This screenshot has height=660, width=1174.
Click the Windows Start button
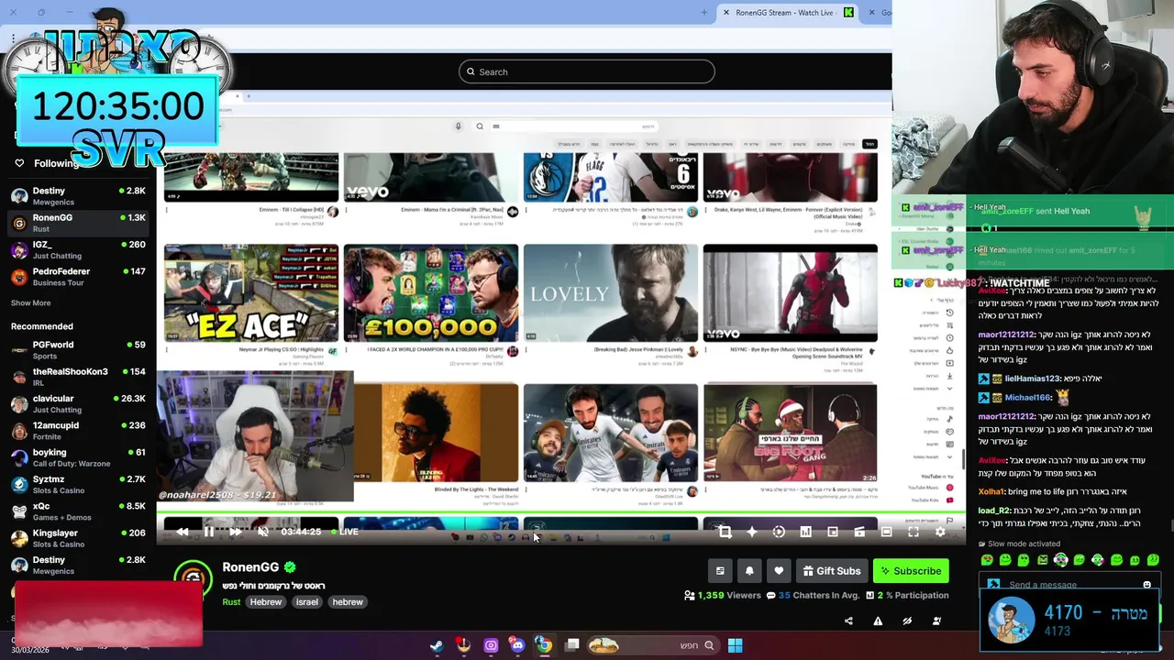coord(735,645)
